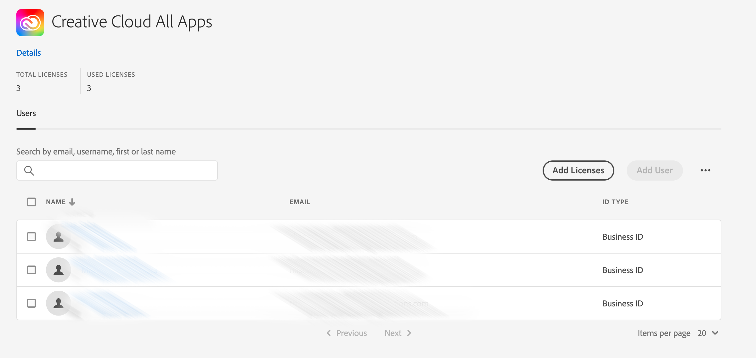
Task: Click the Previous page chevron
Action: coord(328,333)
